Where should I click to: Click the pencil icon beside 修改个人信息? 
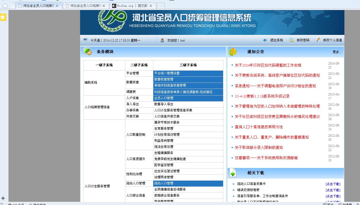pos(318,40)
